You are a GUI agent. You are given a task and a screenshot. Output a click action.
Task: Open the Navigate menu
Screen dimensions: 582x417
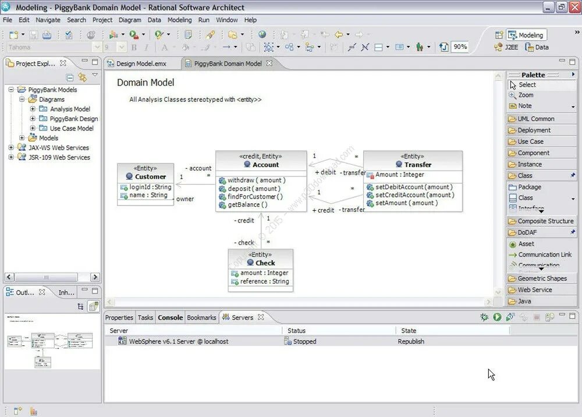pos(48,20)
